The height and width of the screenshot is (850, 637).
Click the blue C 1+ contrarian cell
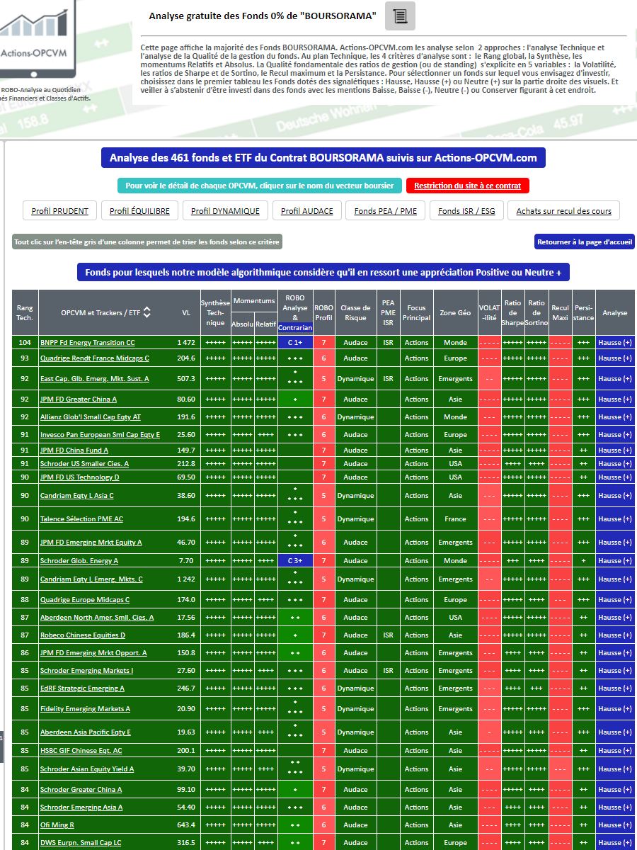point(295,343)
